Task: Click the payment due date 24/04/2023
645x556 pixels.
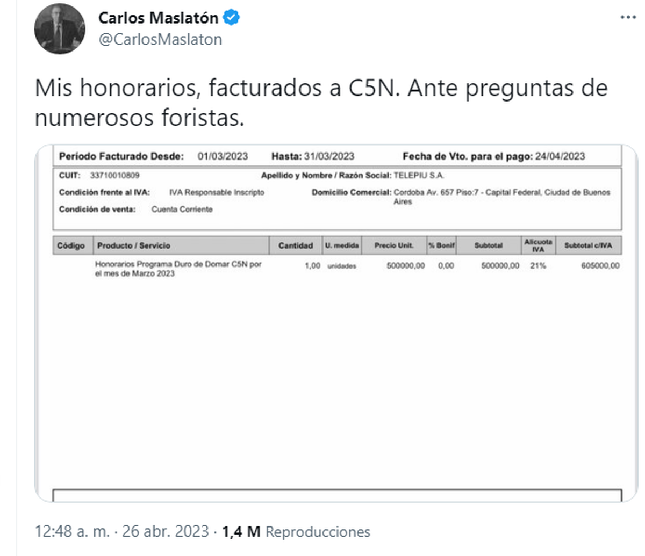Action: pyautogui.click(x=560, y=156)
